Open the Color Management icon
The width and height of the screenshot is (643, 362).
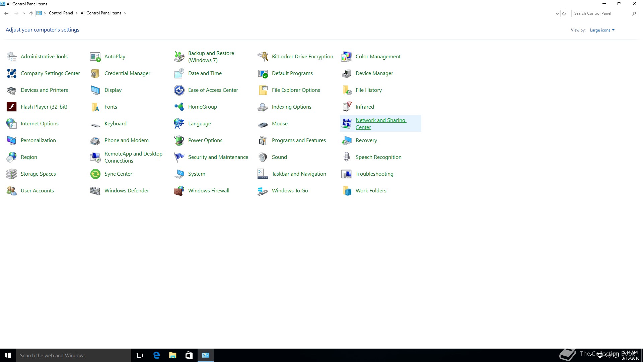pos(347,57)
